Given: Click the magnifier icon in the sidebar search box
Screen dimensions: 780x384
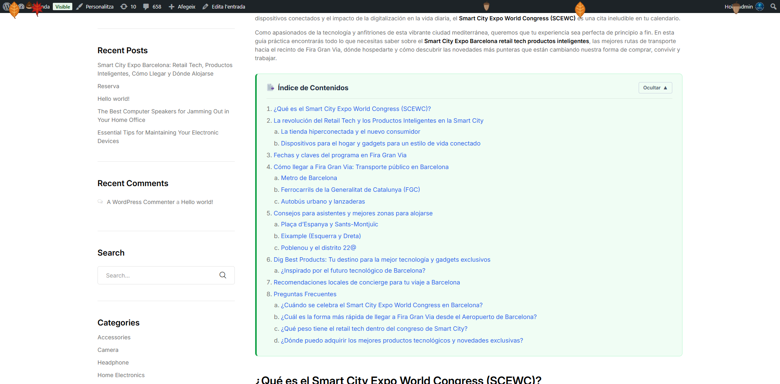Looking at the screenshot, I should [223, 275].
